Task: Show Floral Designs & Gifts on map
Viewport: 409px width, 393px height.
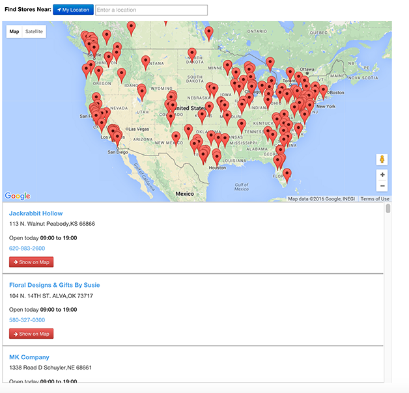Action: [x=31, y=334]
